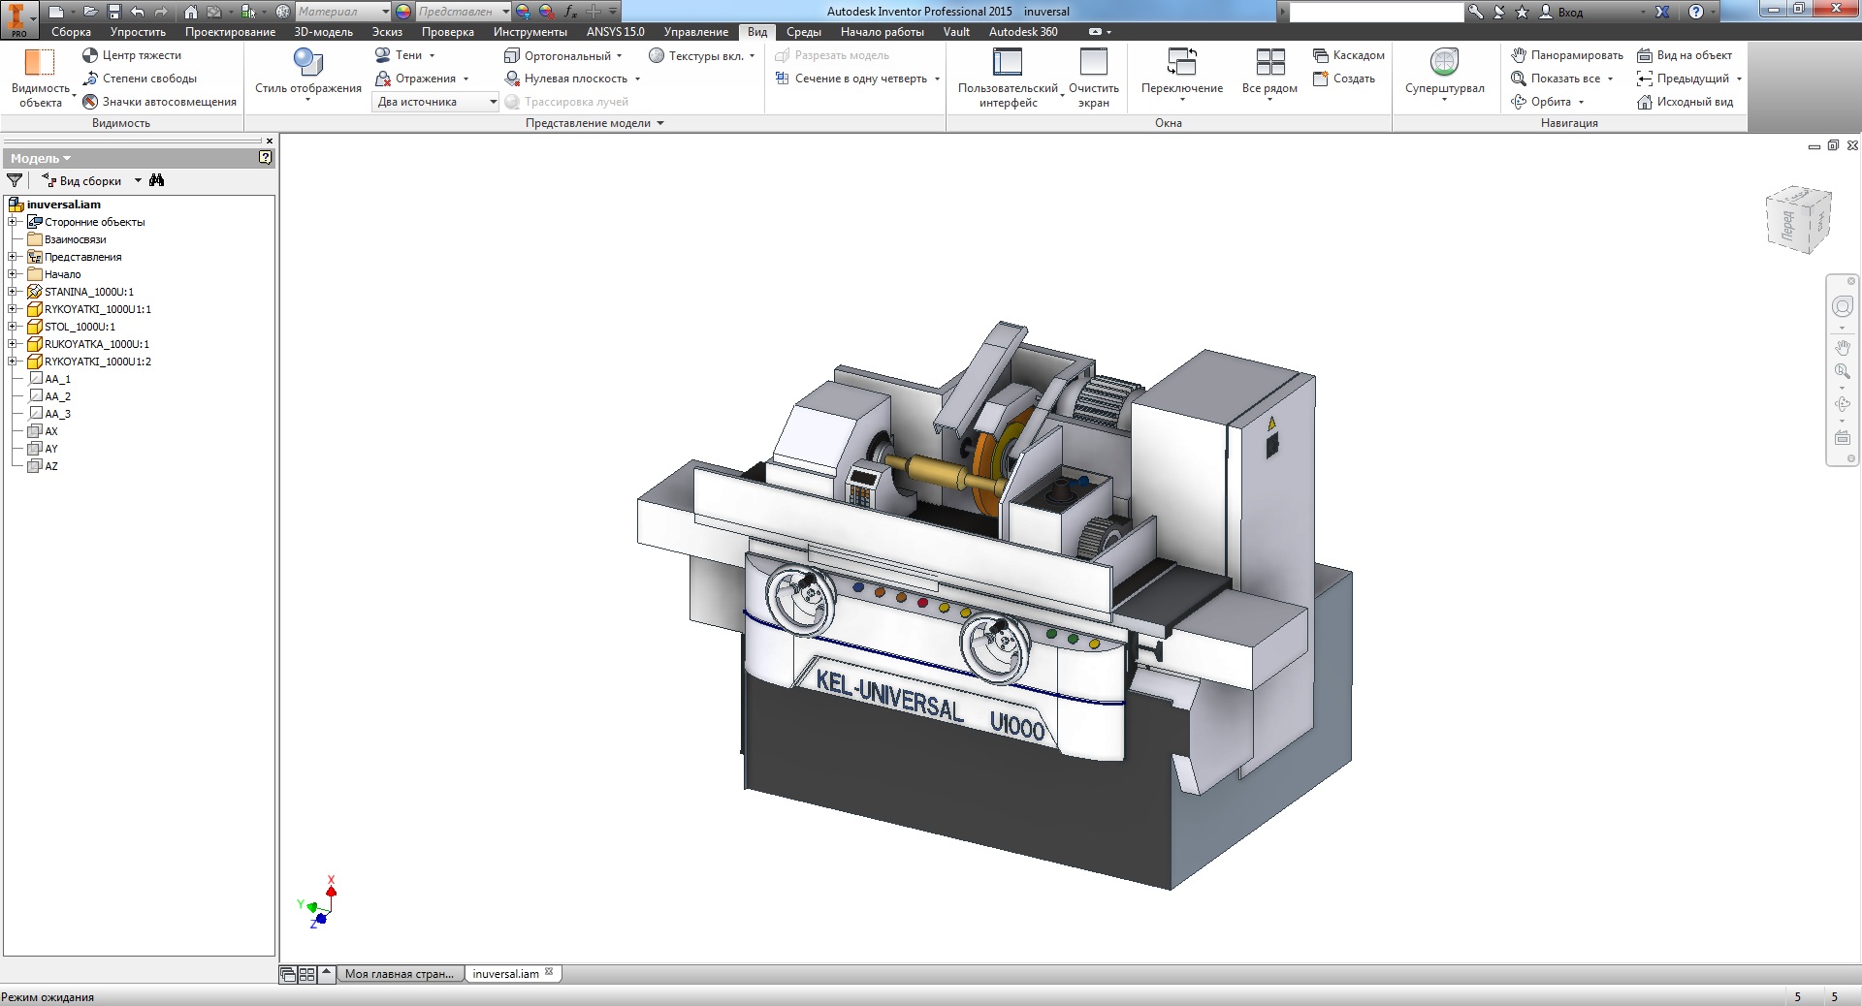1862x1006 pixels.
Task: Open a file with the Open folder icon
Action: click(x=90, y=12)
